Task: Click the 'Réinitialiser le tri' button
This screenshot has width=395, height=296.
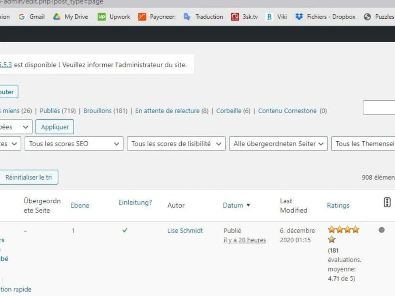Action: [x=29, y=177]
